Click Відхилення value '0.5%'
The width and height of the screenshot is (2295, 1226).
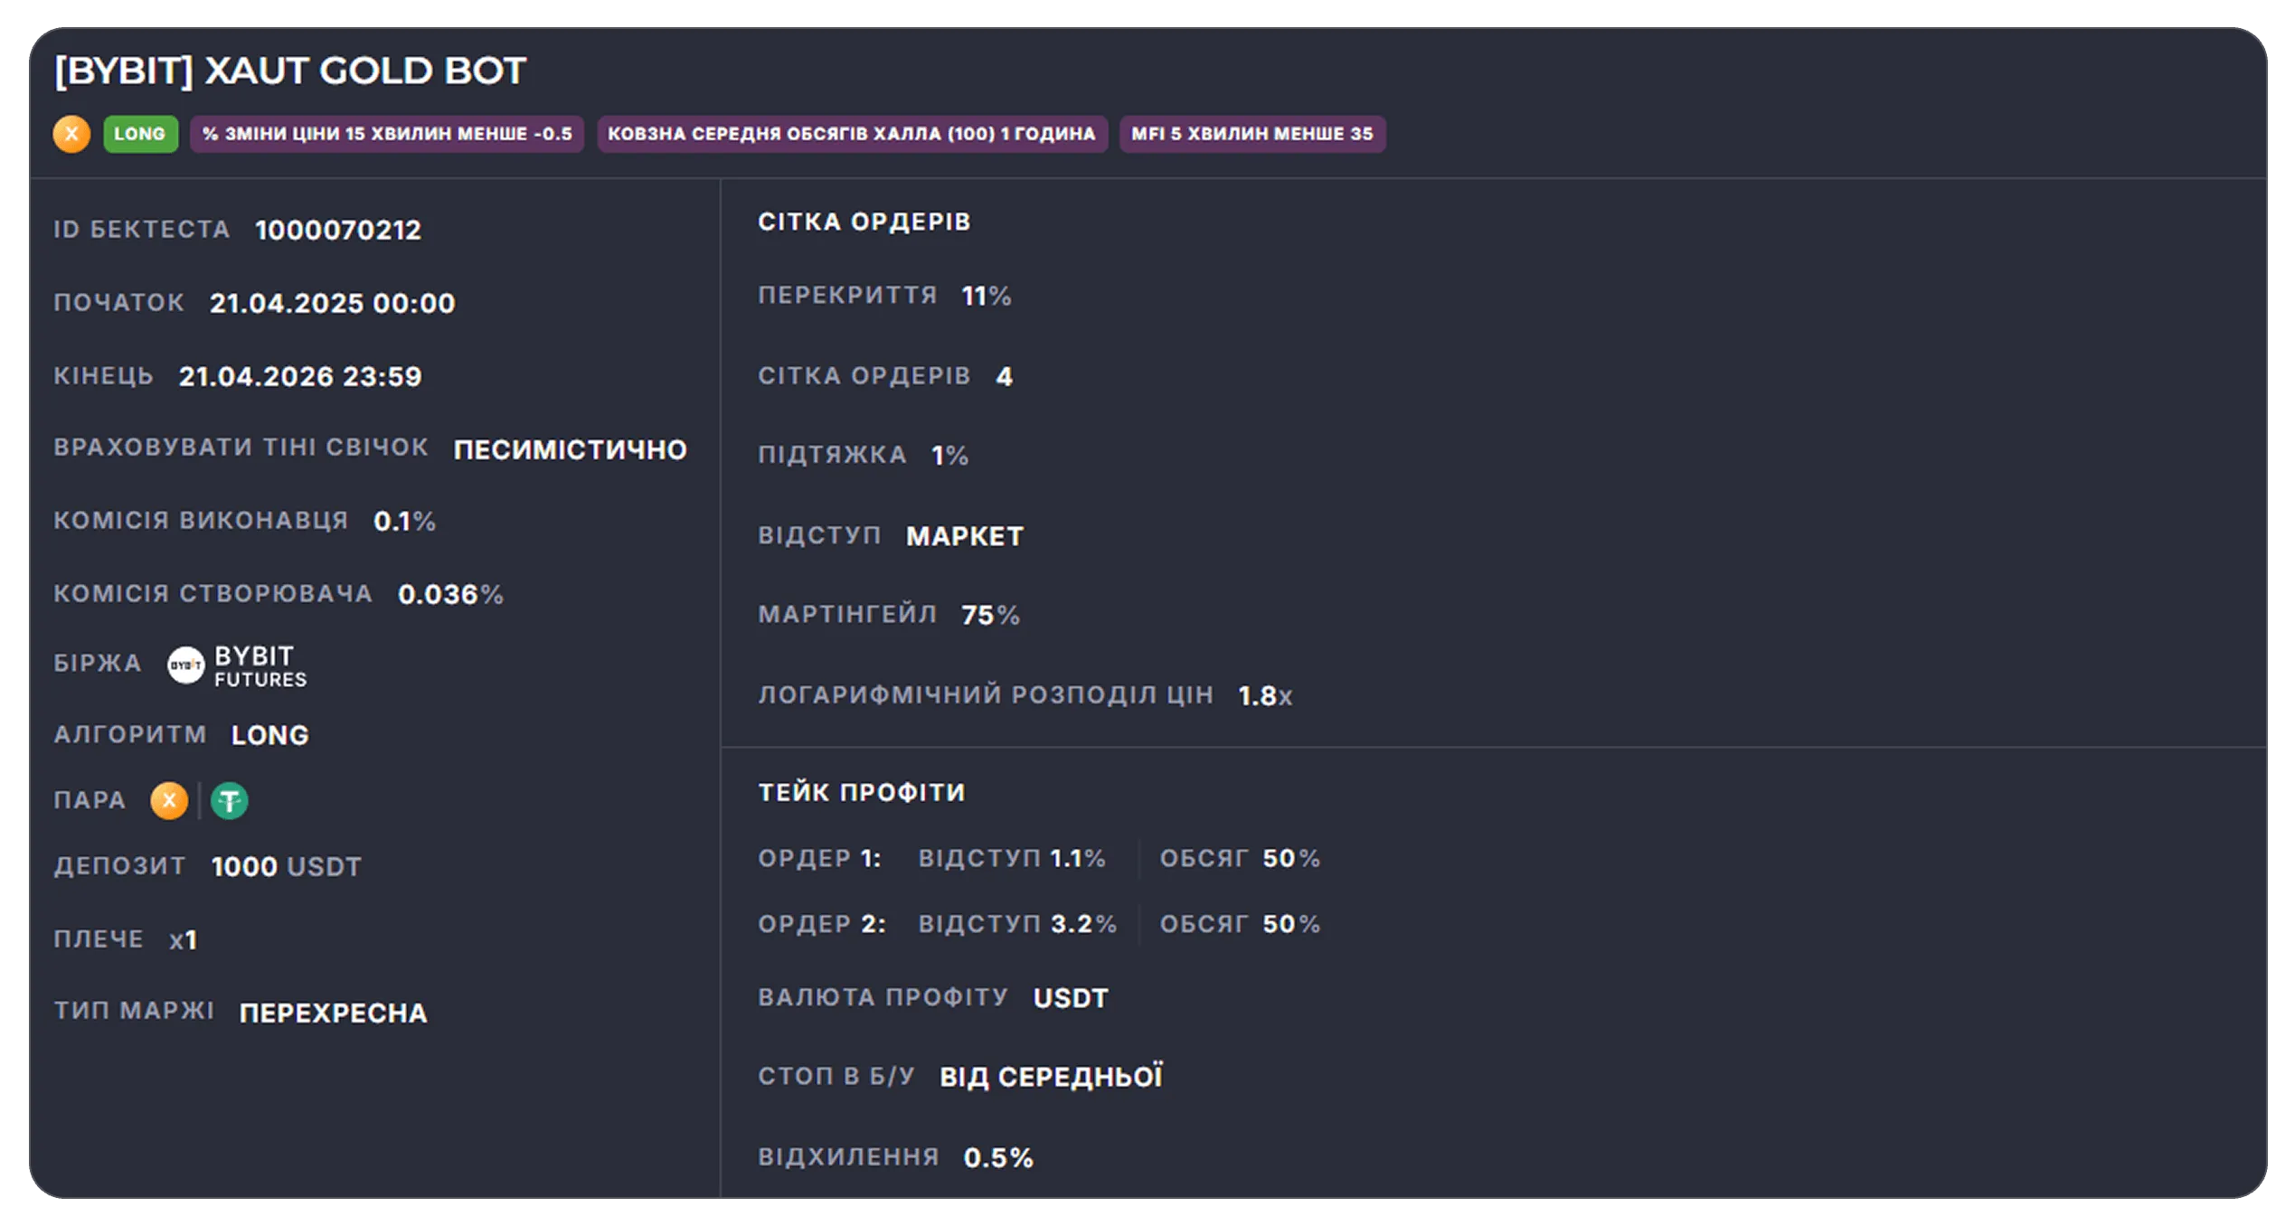pyautogui.click(x=998, y=1158)
